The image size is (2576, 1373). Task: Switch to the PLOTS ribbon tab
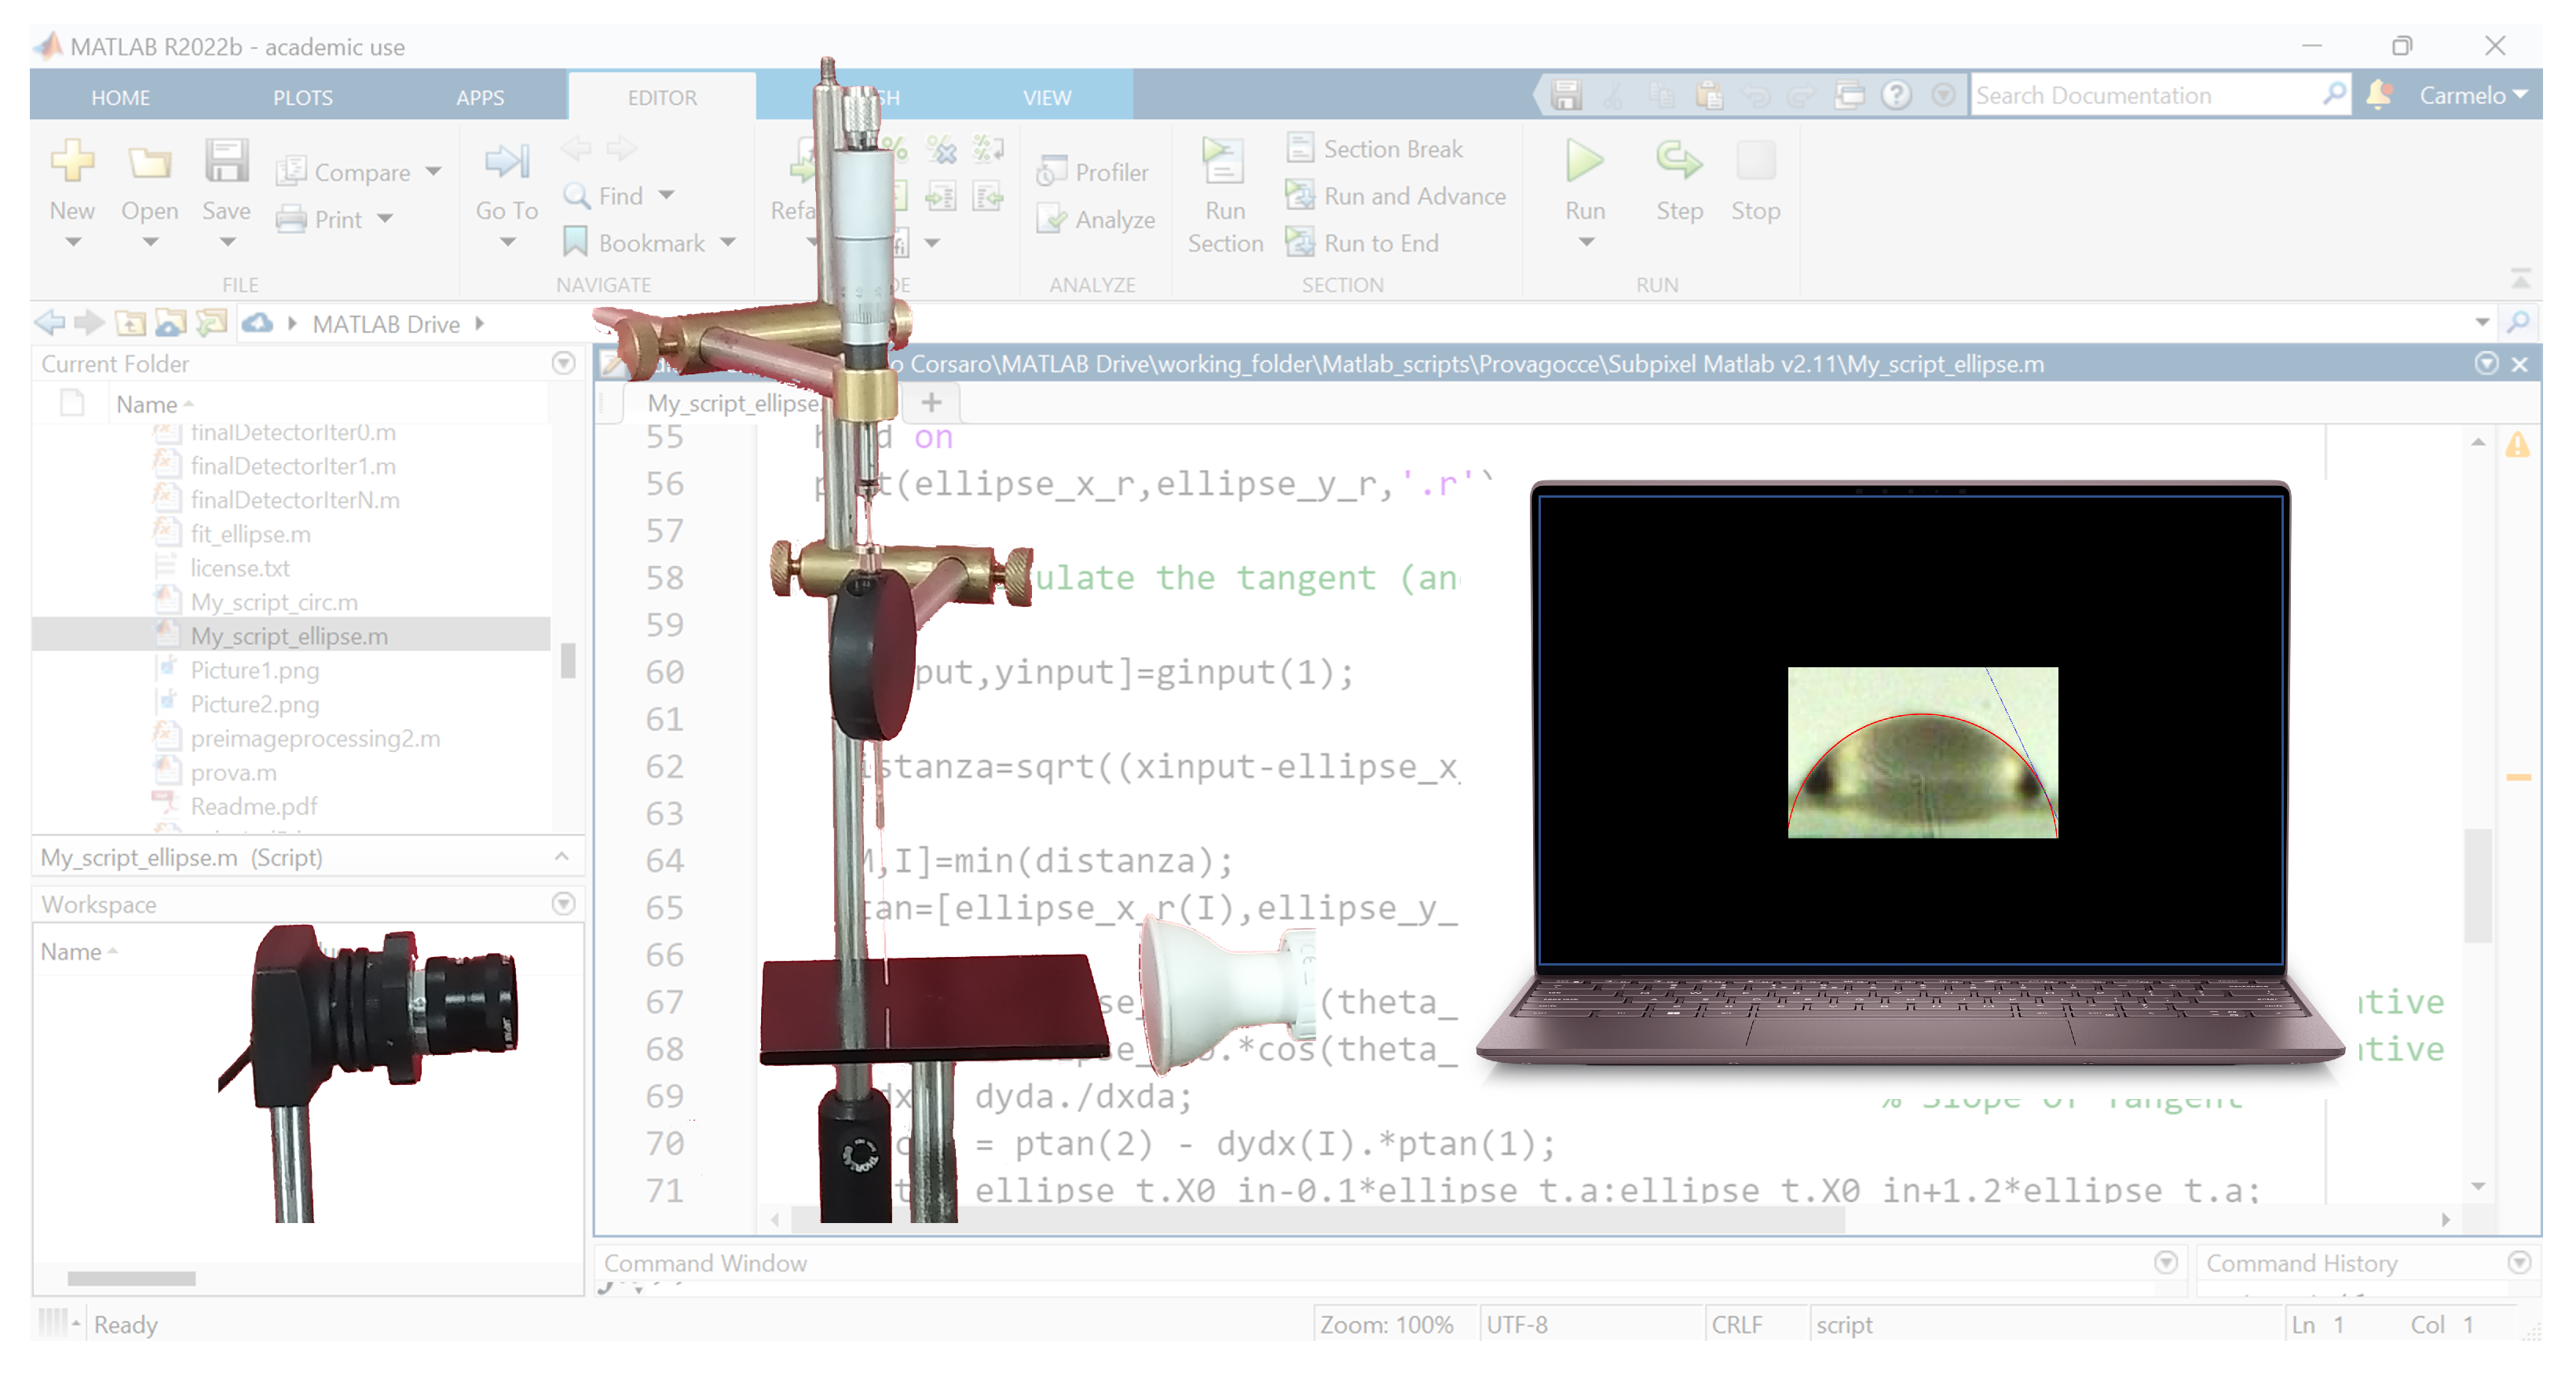click(302, 97)
